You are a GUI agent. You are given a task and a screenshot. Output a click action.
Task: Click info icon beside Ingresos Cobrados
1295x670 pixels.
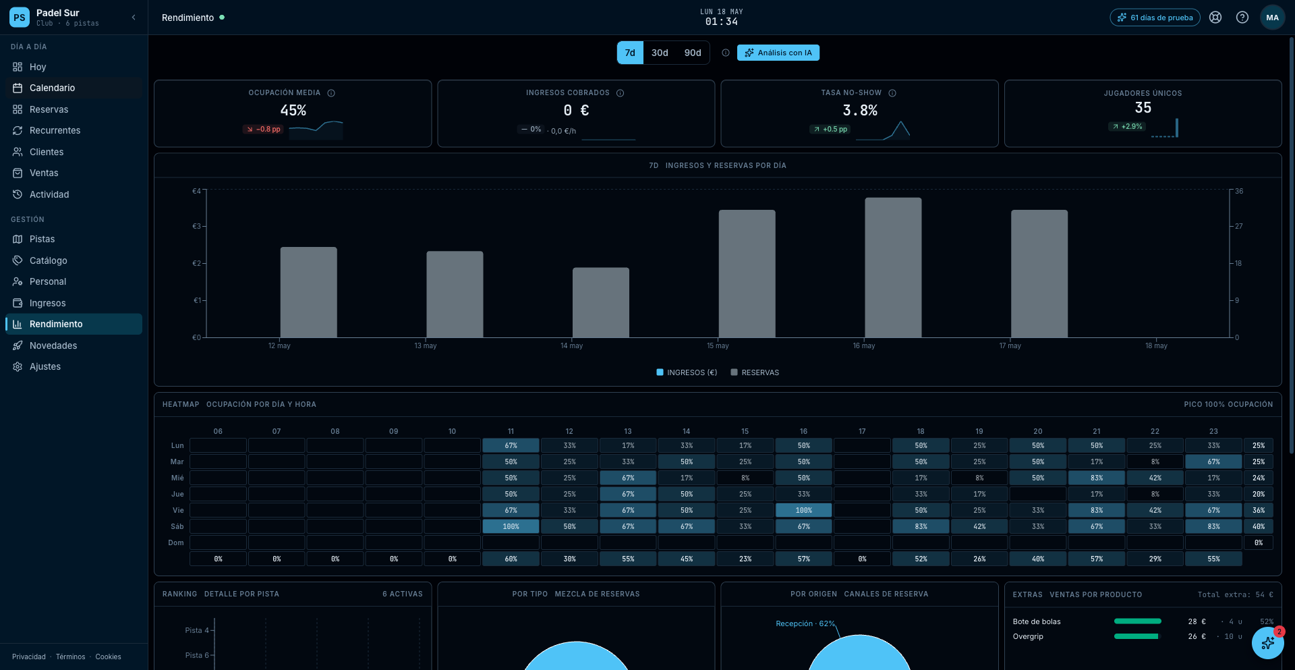pyautogui.click(x=620, y=93)
